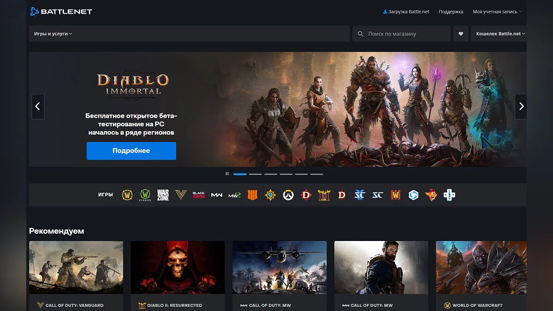Open the Поддержка link
553x311 pixels.
pos(451,12)
